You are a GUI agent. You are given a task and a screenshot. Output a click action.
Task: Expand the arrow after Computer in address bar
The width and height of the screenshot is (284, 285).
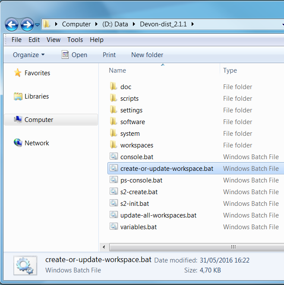[x=97, y=24]
